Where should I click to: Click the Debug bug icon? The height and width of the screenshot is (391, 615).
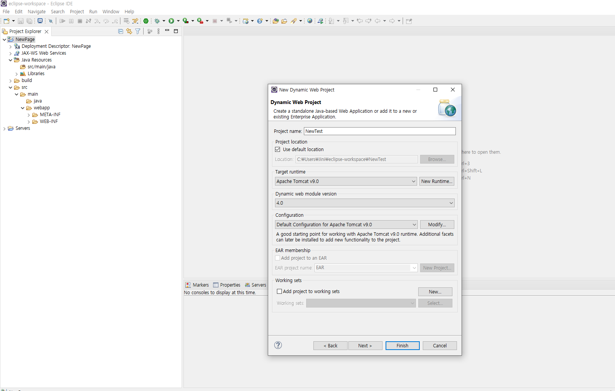pyautogui.click(x=157, y=21)
